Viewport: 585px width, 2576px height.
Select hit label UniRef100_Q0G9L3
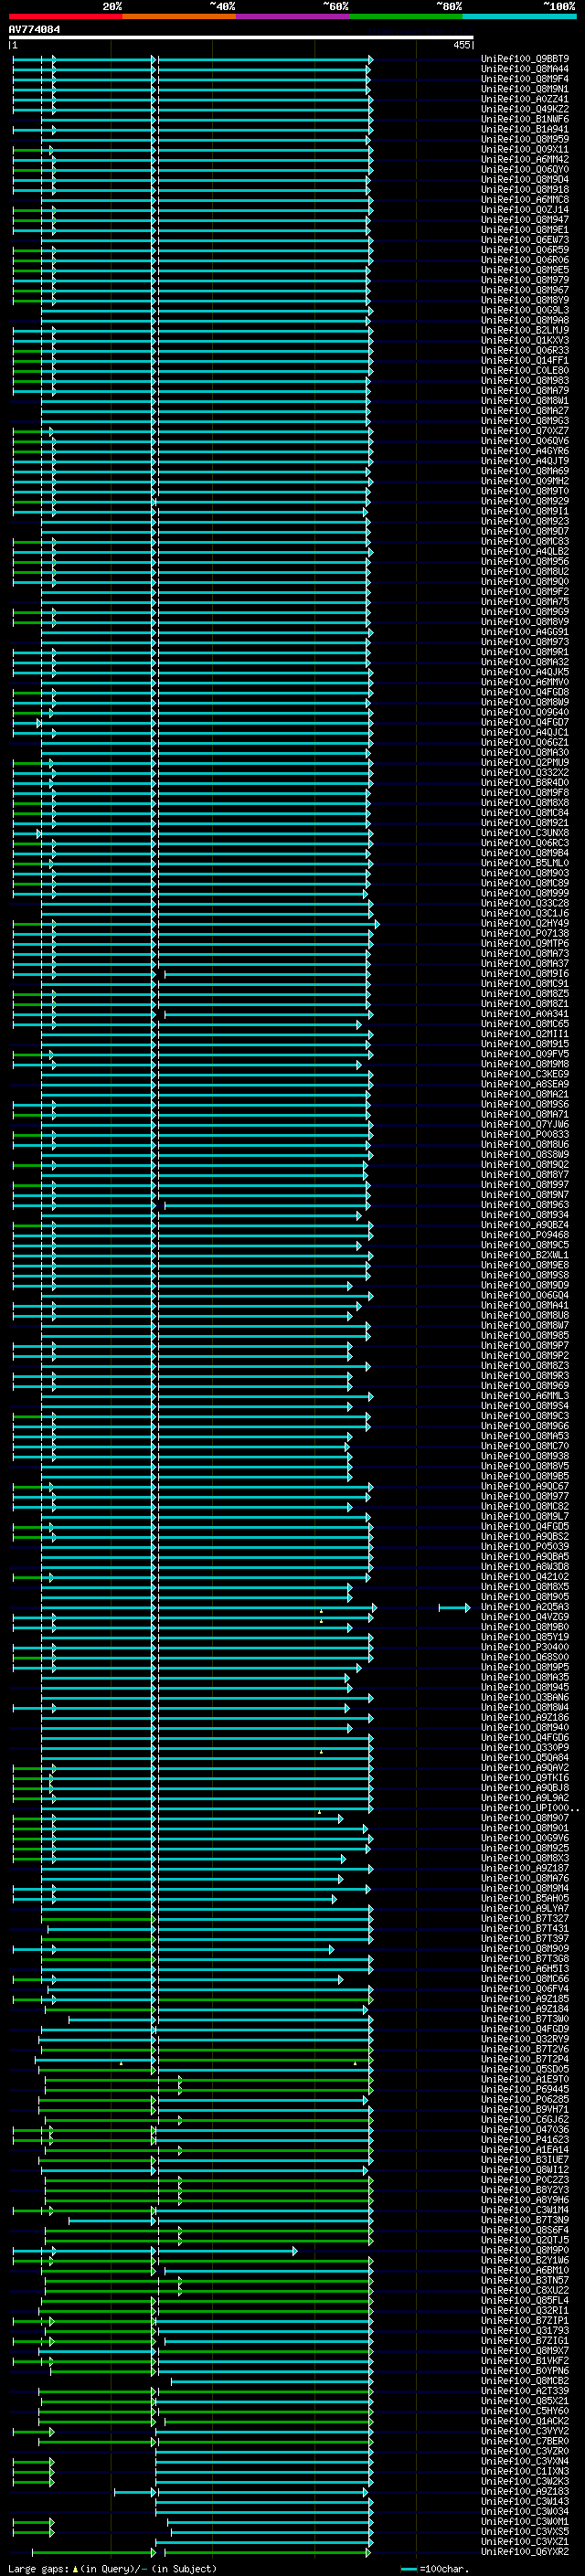click(x=525, y=310)
